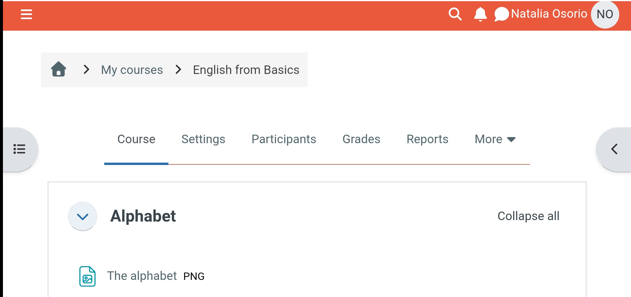This screenshot has height=297, width=631.
Task: Open the notifications bell
Action: click(x=480, y=14)
